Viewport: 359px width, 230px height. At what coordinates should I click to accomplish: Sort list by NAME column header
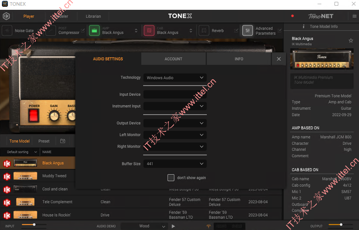coord(47,152)
